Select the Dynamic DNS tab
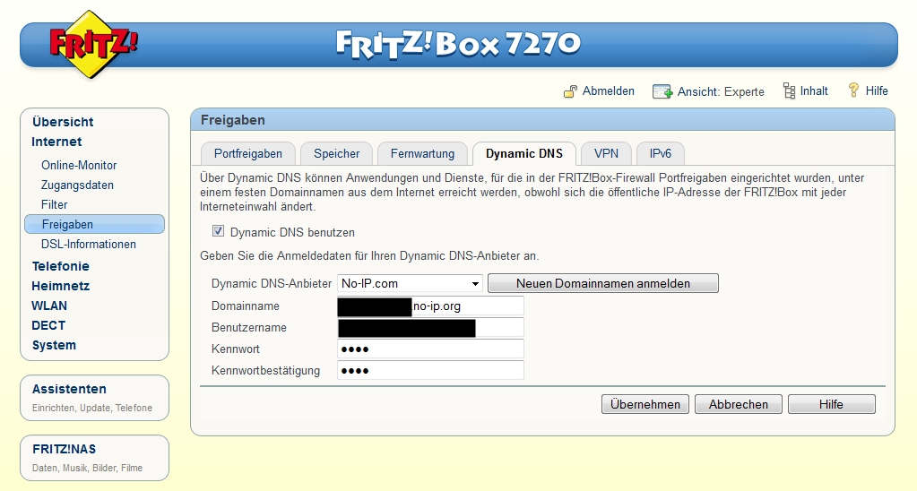This screenshot has width=917, height=491. (x=524, y=154)
